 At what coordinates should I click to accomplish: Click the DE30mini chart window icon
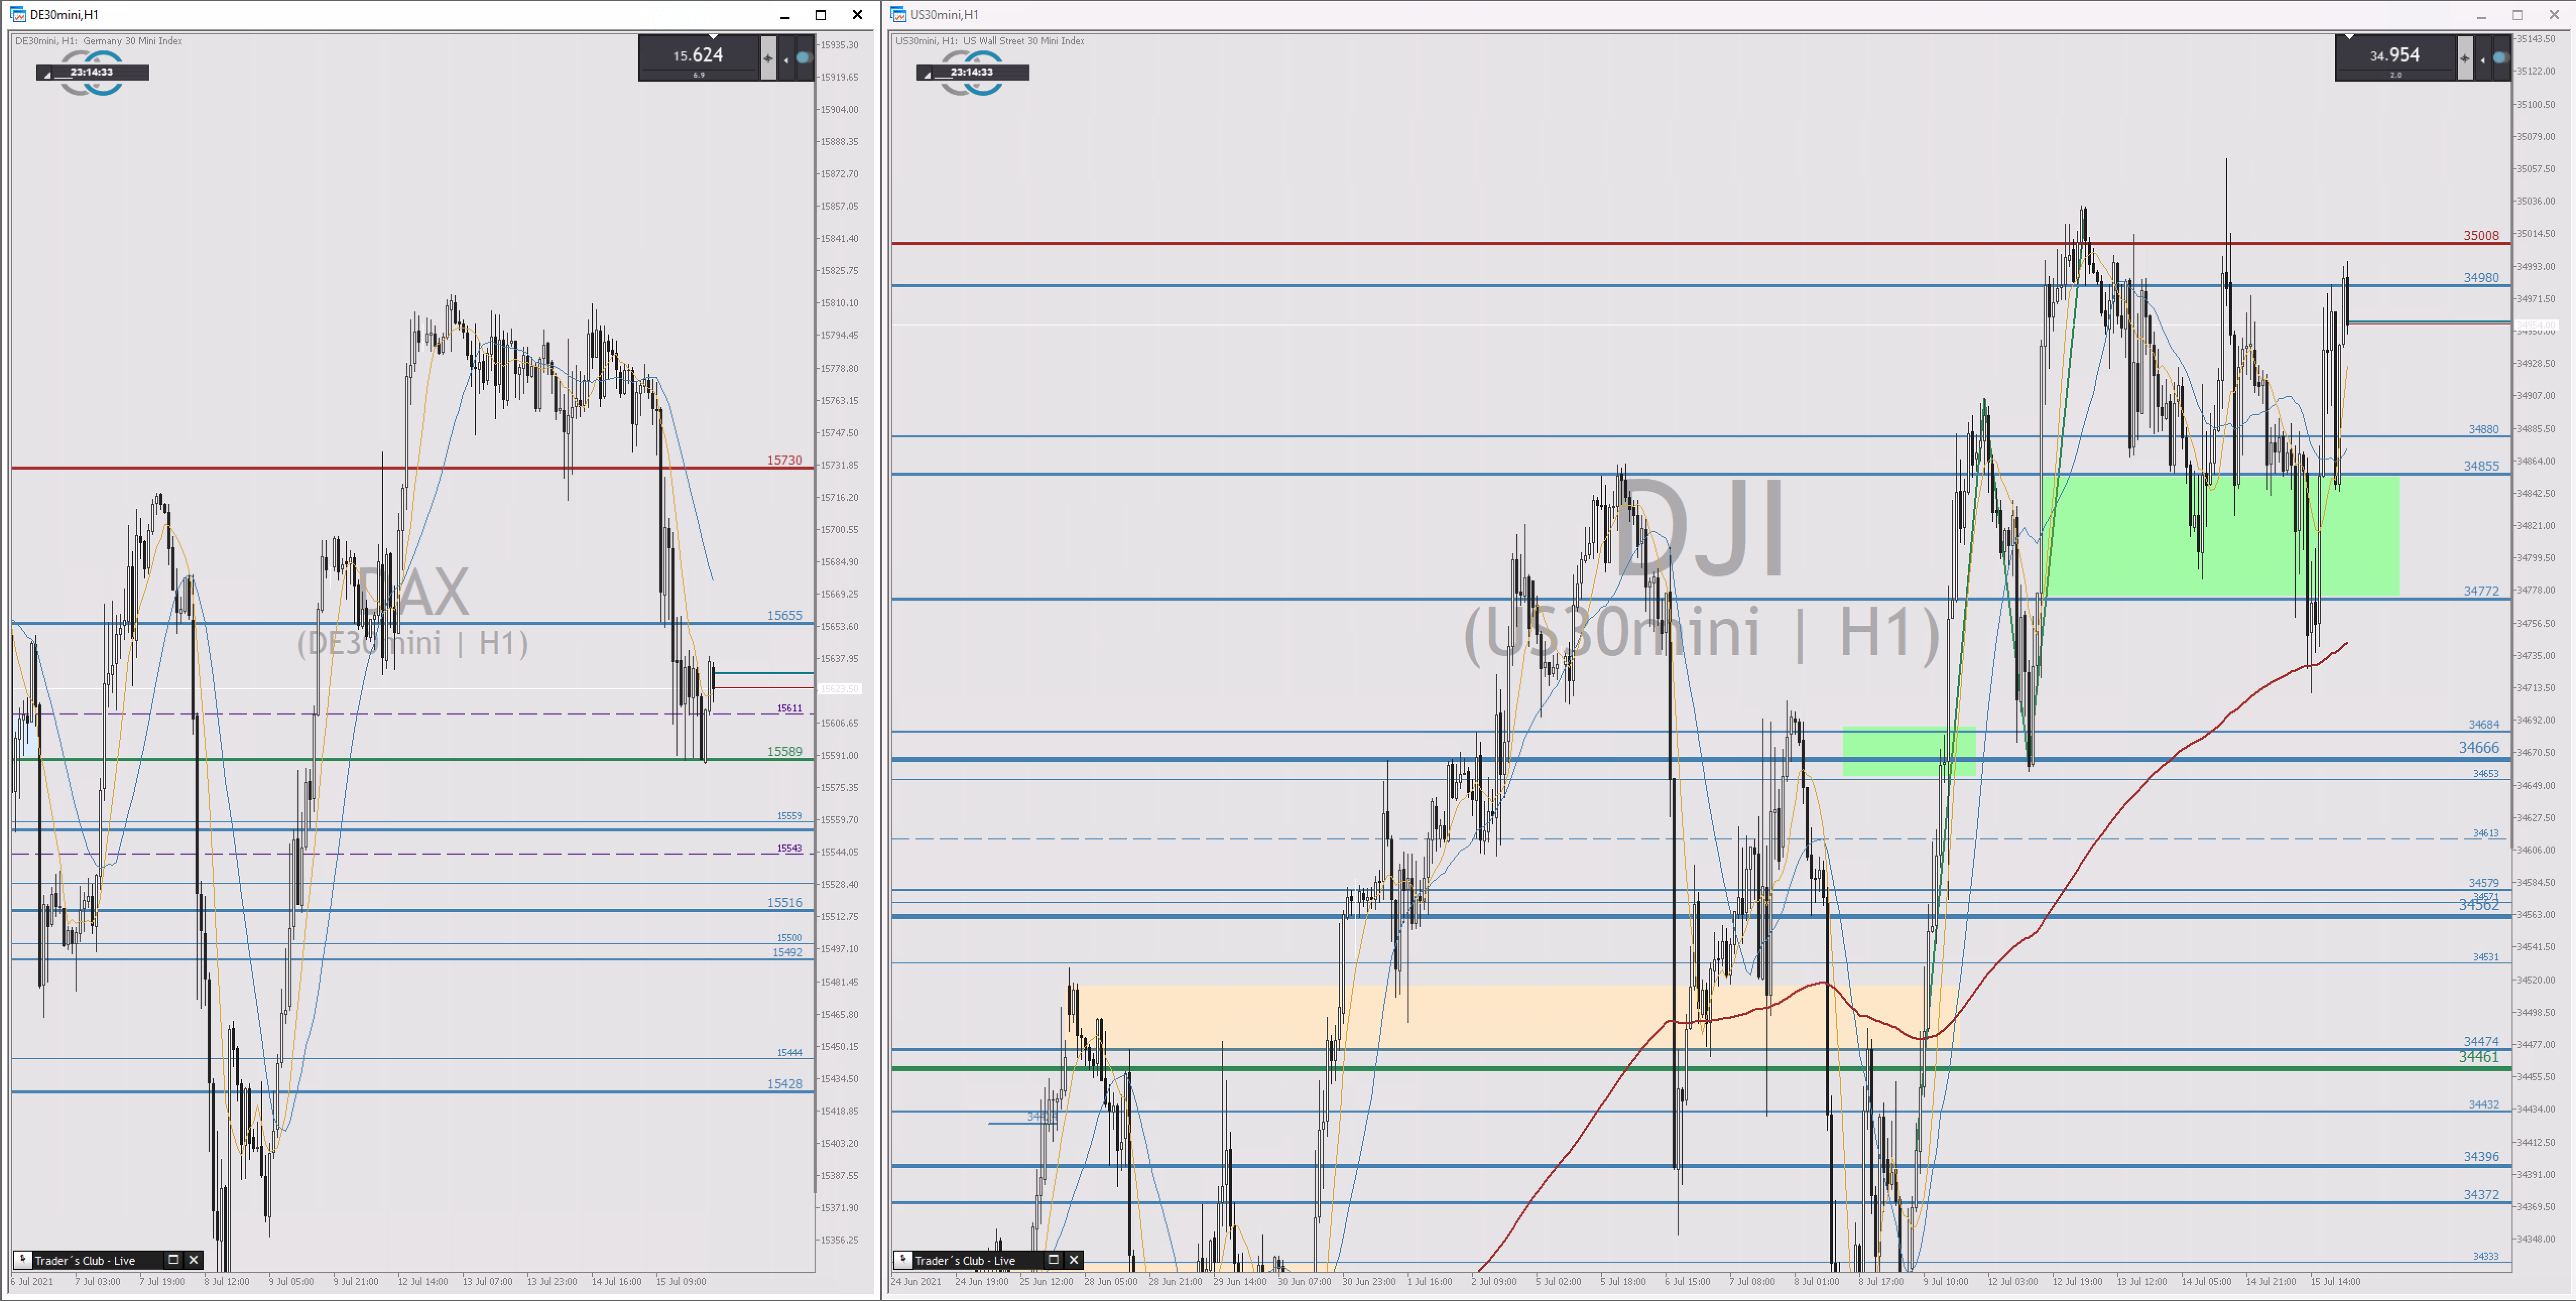[17, 14]
